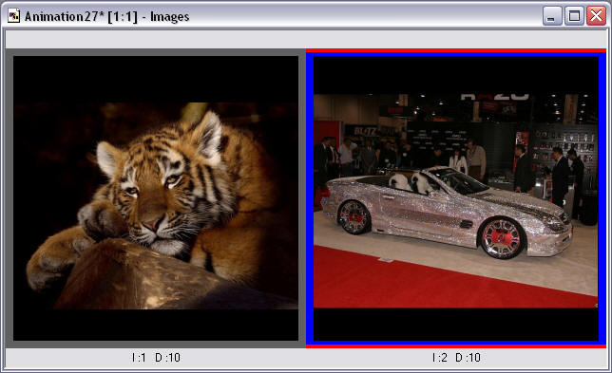The width and height of the screenshot is (612, 373).
Task: Click the blue selection border of frame two
Action: click(310, 198)
